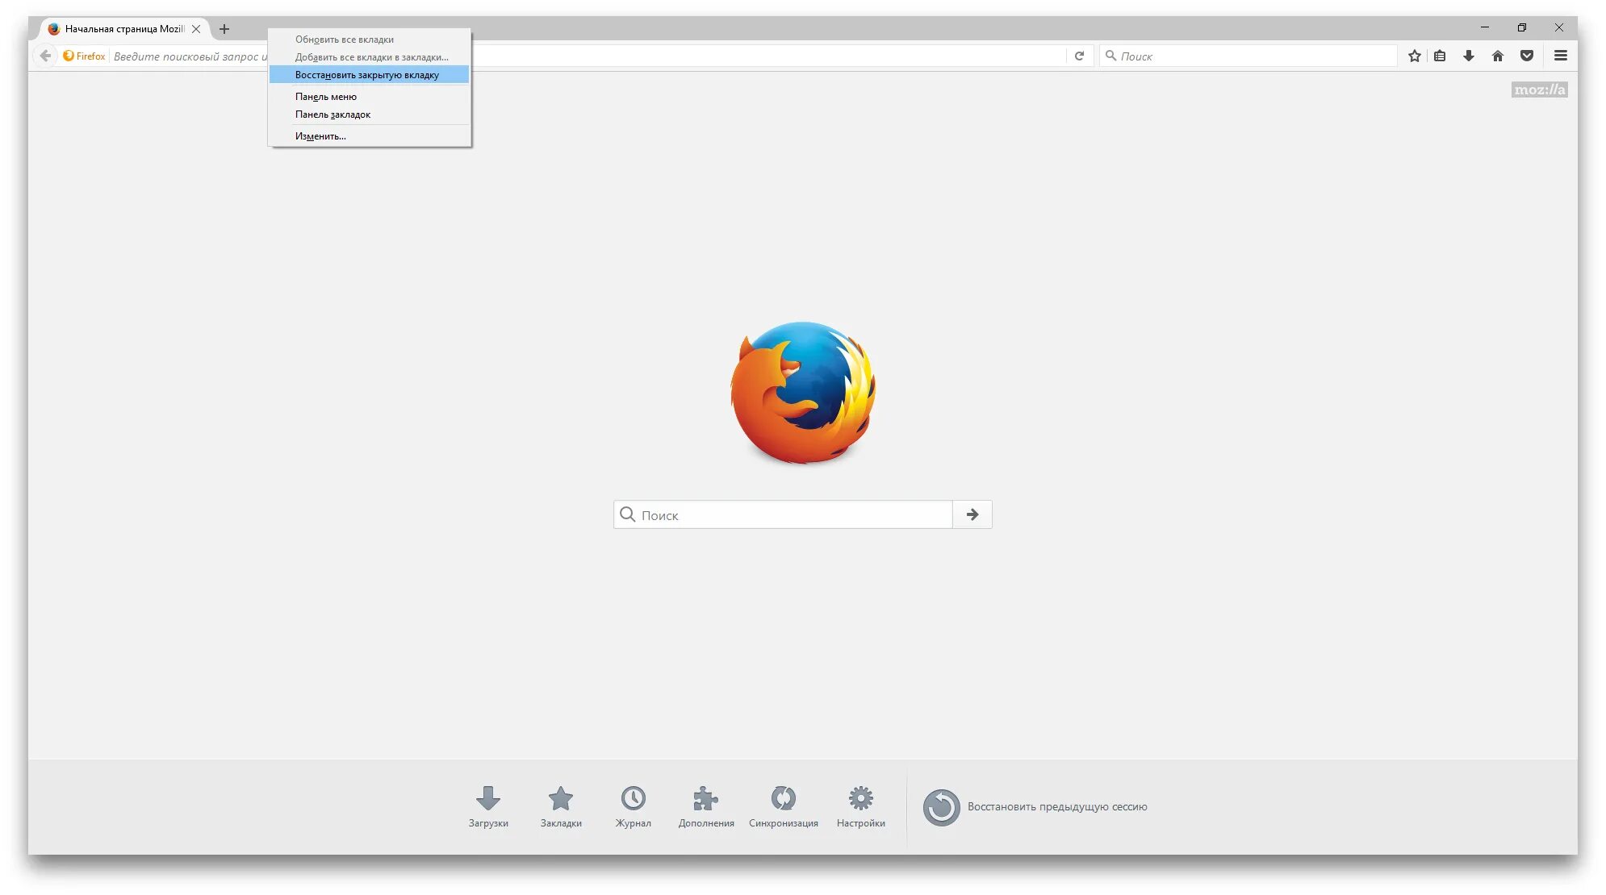Open Синхронизация shortcut
This screenshot has width=1606, height=895.
tap(783, 805)
